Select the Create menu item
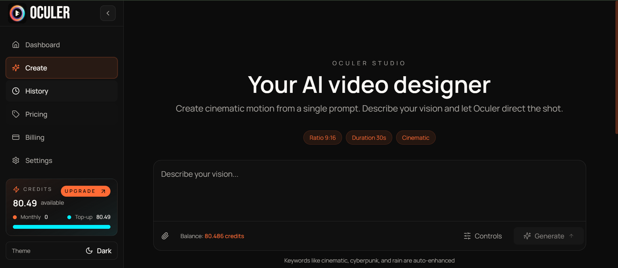 pos(62,68)
